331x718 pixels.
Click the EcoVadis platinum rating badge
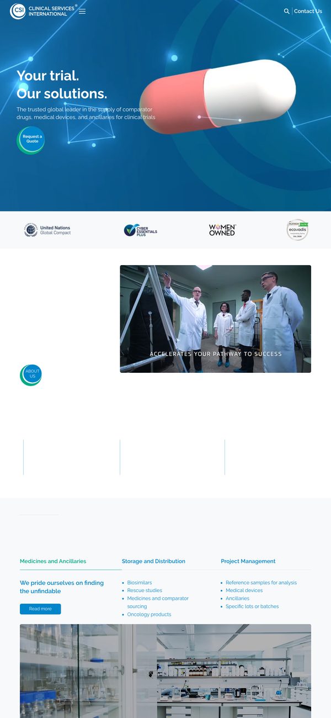(297, 230)
